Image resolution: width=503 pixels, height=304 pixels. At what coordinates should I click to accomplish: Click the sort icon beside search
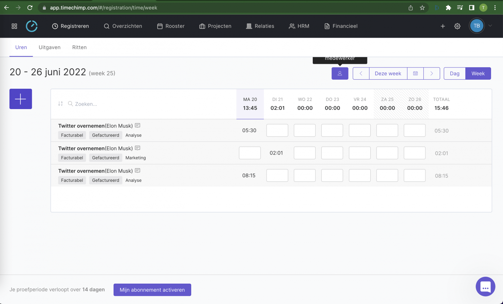(60, 104)
